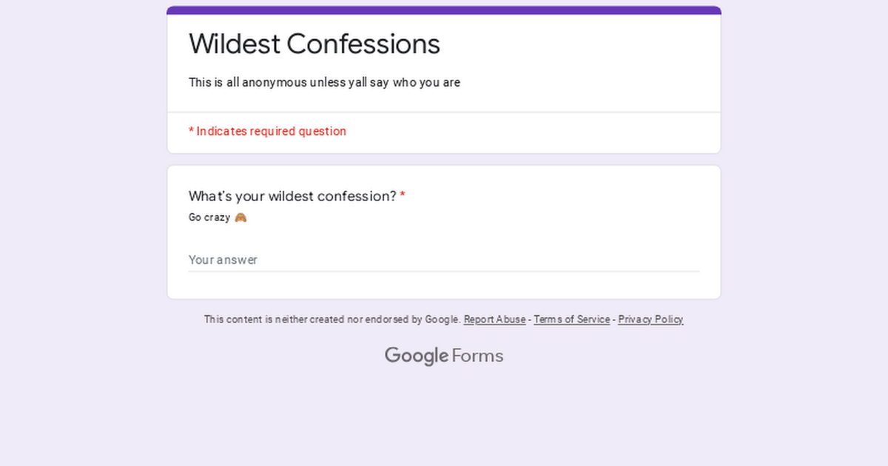Image resolution: width=888 pixels, height=466 pixels.
Task: Click the "What's your wildest confession?" question label
Action: coord(292,197)
